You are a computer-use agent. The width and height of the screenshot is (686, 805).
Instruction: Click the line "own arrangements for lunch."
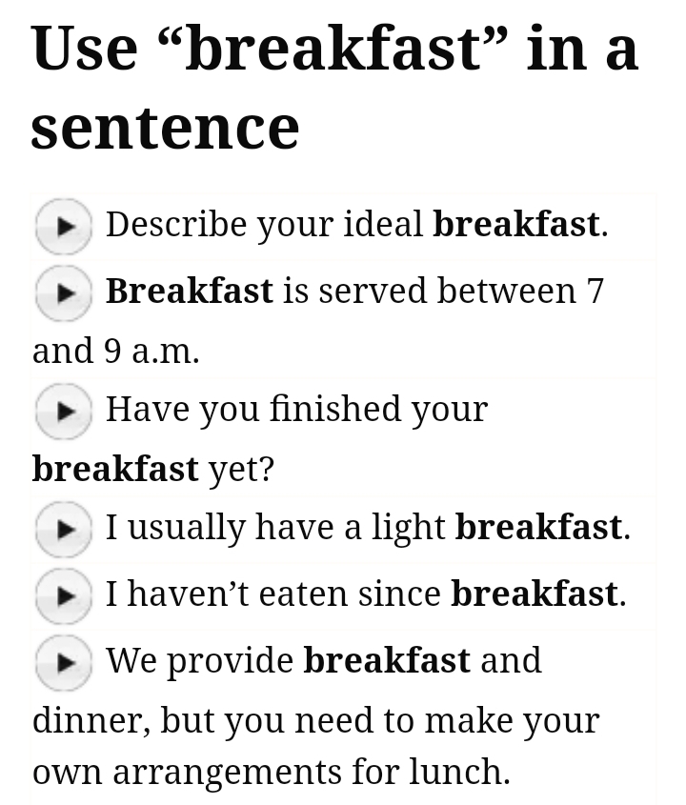click(272, 772)
